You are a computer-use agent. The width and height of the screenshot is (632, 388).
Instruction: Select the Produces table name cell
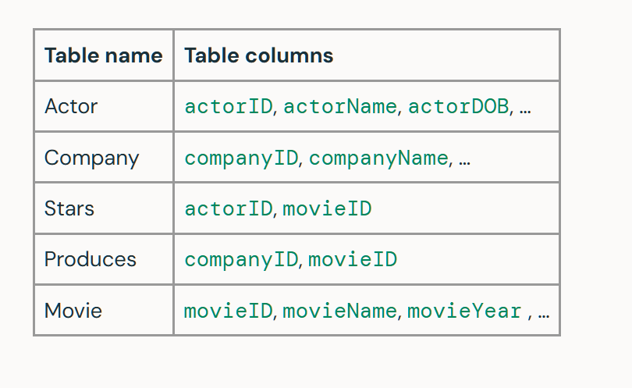pyautogui.click(x=104, y=259)
